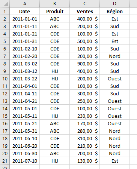
Task: Select cell with date 2011-03-02
Action: point(25,64)
